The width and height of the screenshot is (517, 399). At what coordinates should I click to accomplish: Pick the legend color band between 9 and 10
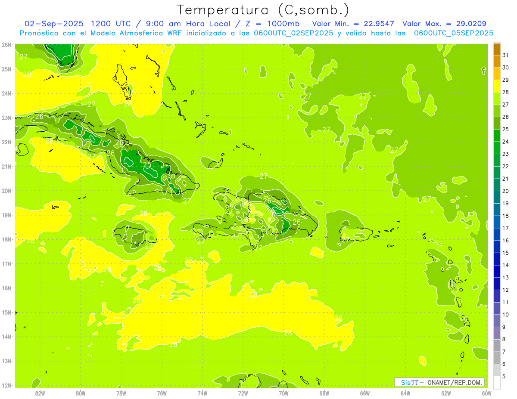[497, 321]
